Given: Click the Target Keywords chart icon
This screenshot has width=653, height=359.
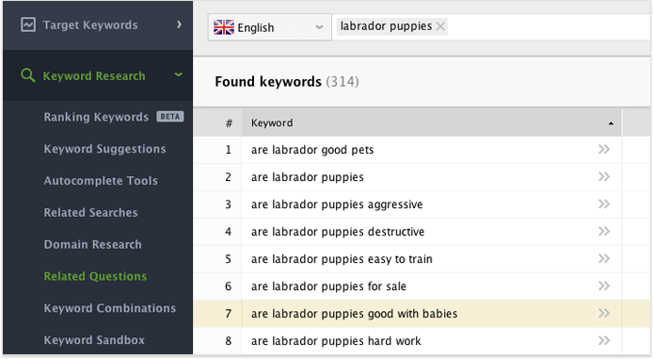Looking at the screenshot, I should (x=28, y=25).
